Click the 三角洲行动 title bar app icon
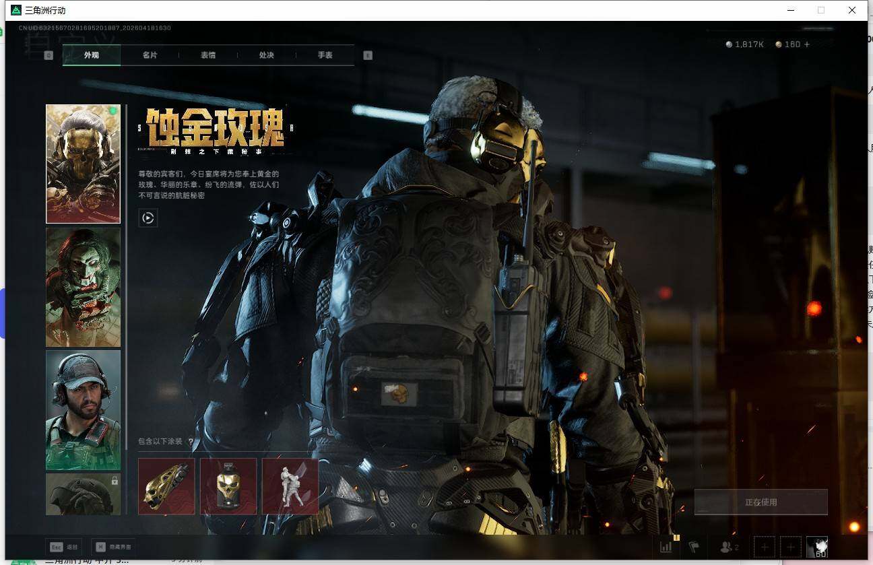873x565 pixels. 16,10
